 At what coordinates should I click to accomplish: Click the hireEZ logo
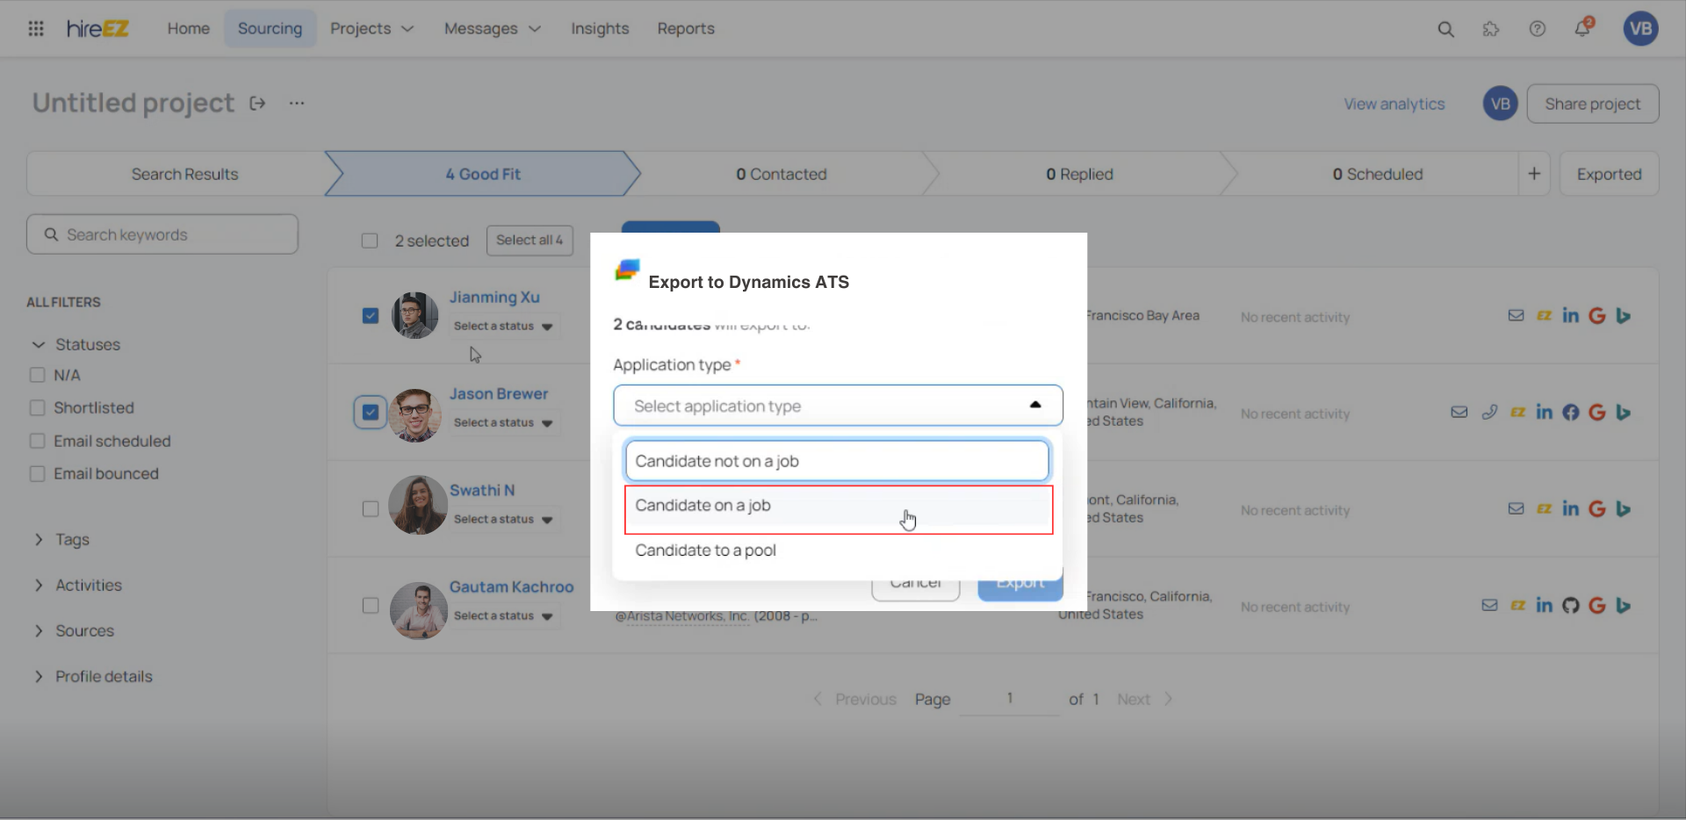pyautogui.click(x=97, y=29)
